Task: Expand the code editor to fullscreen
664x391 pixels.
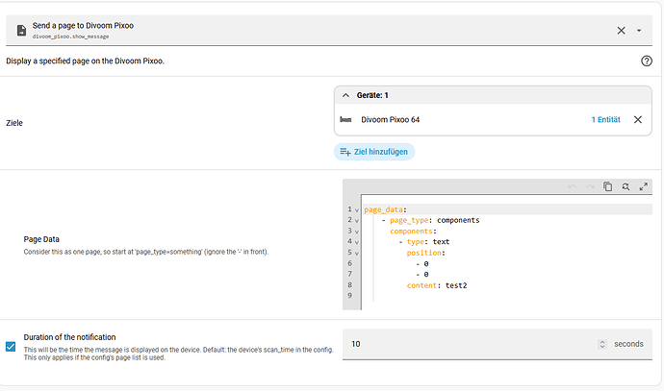Action: point(643,186)
